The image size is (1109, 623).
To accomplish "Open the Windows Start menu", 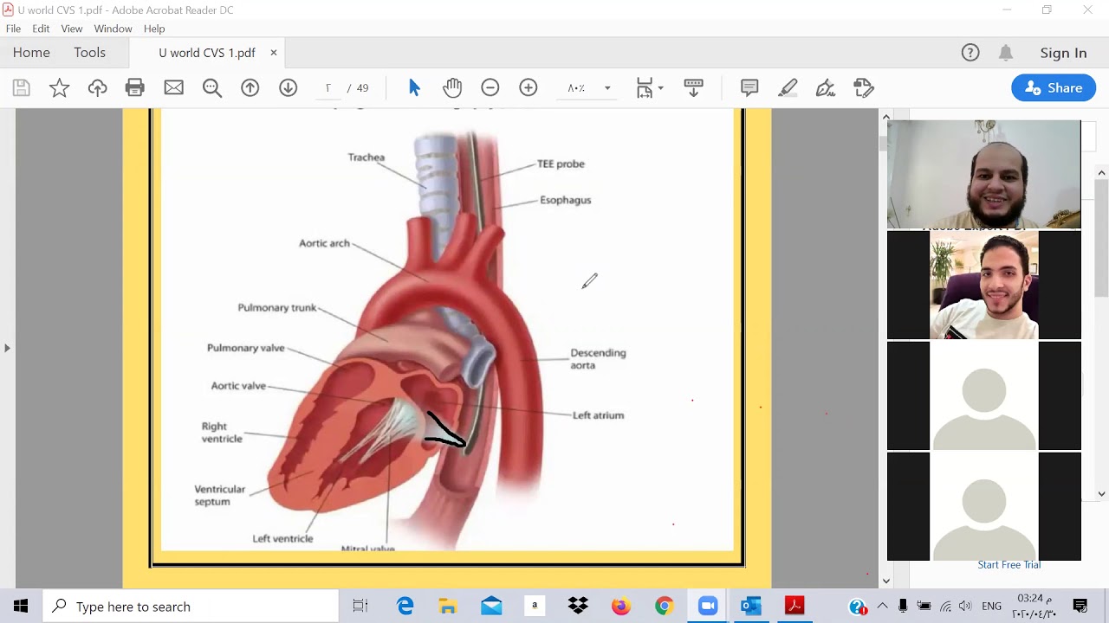I will 21,607.
